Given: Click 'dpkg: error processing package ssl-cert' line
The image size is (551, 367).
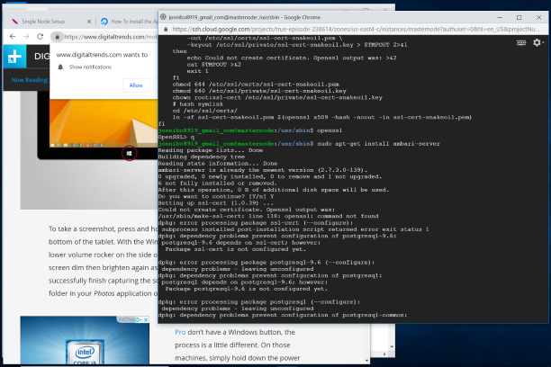Looking at the screenshot, I should pos(256,223).
